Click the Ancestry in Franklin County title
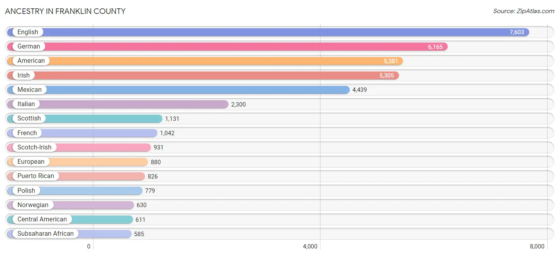The height and width of the screenshot is (256, 559). pos(65,11)
